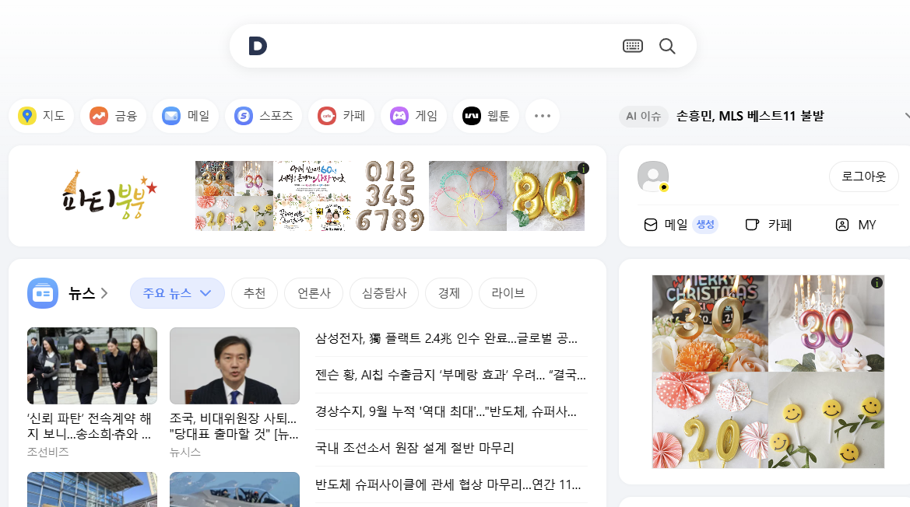
Task: Open 메일 in the account panel
Action: (x=665, y=225)
